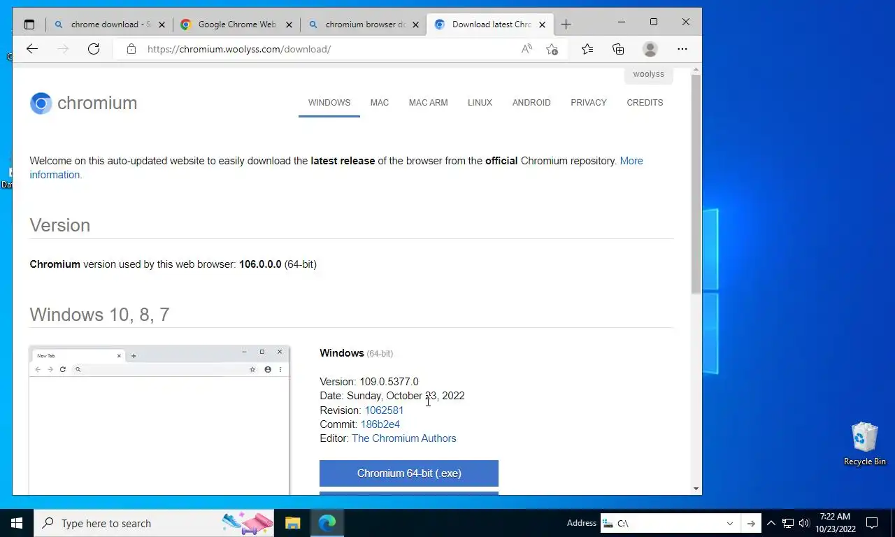Image resolution: width=895 pixels, height=537 pixels.
Task: Open the More information link
Action: [x=631, y=161]
